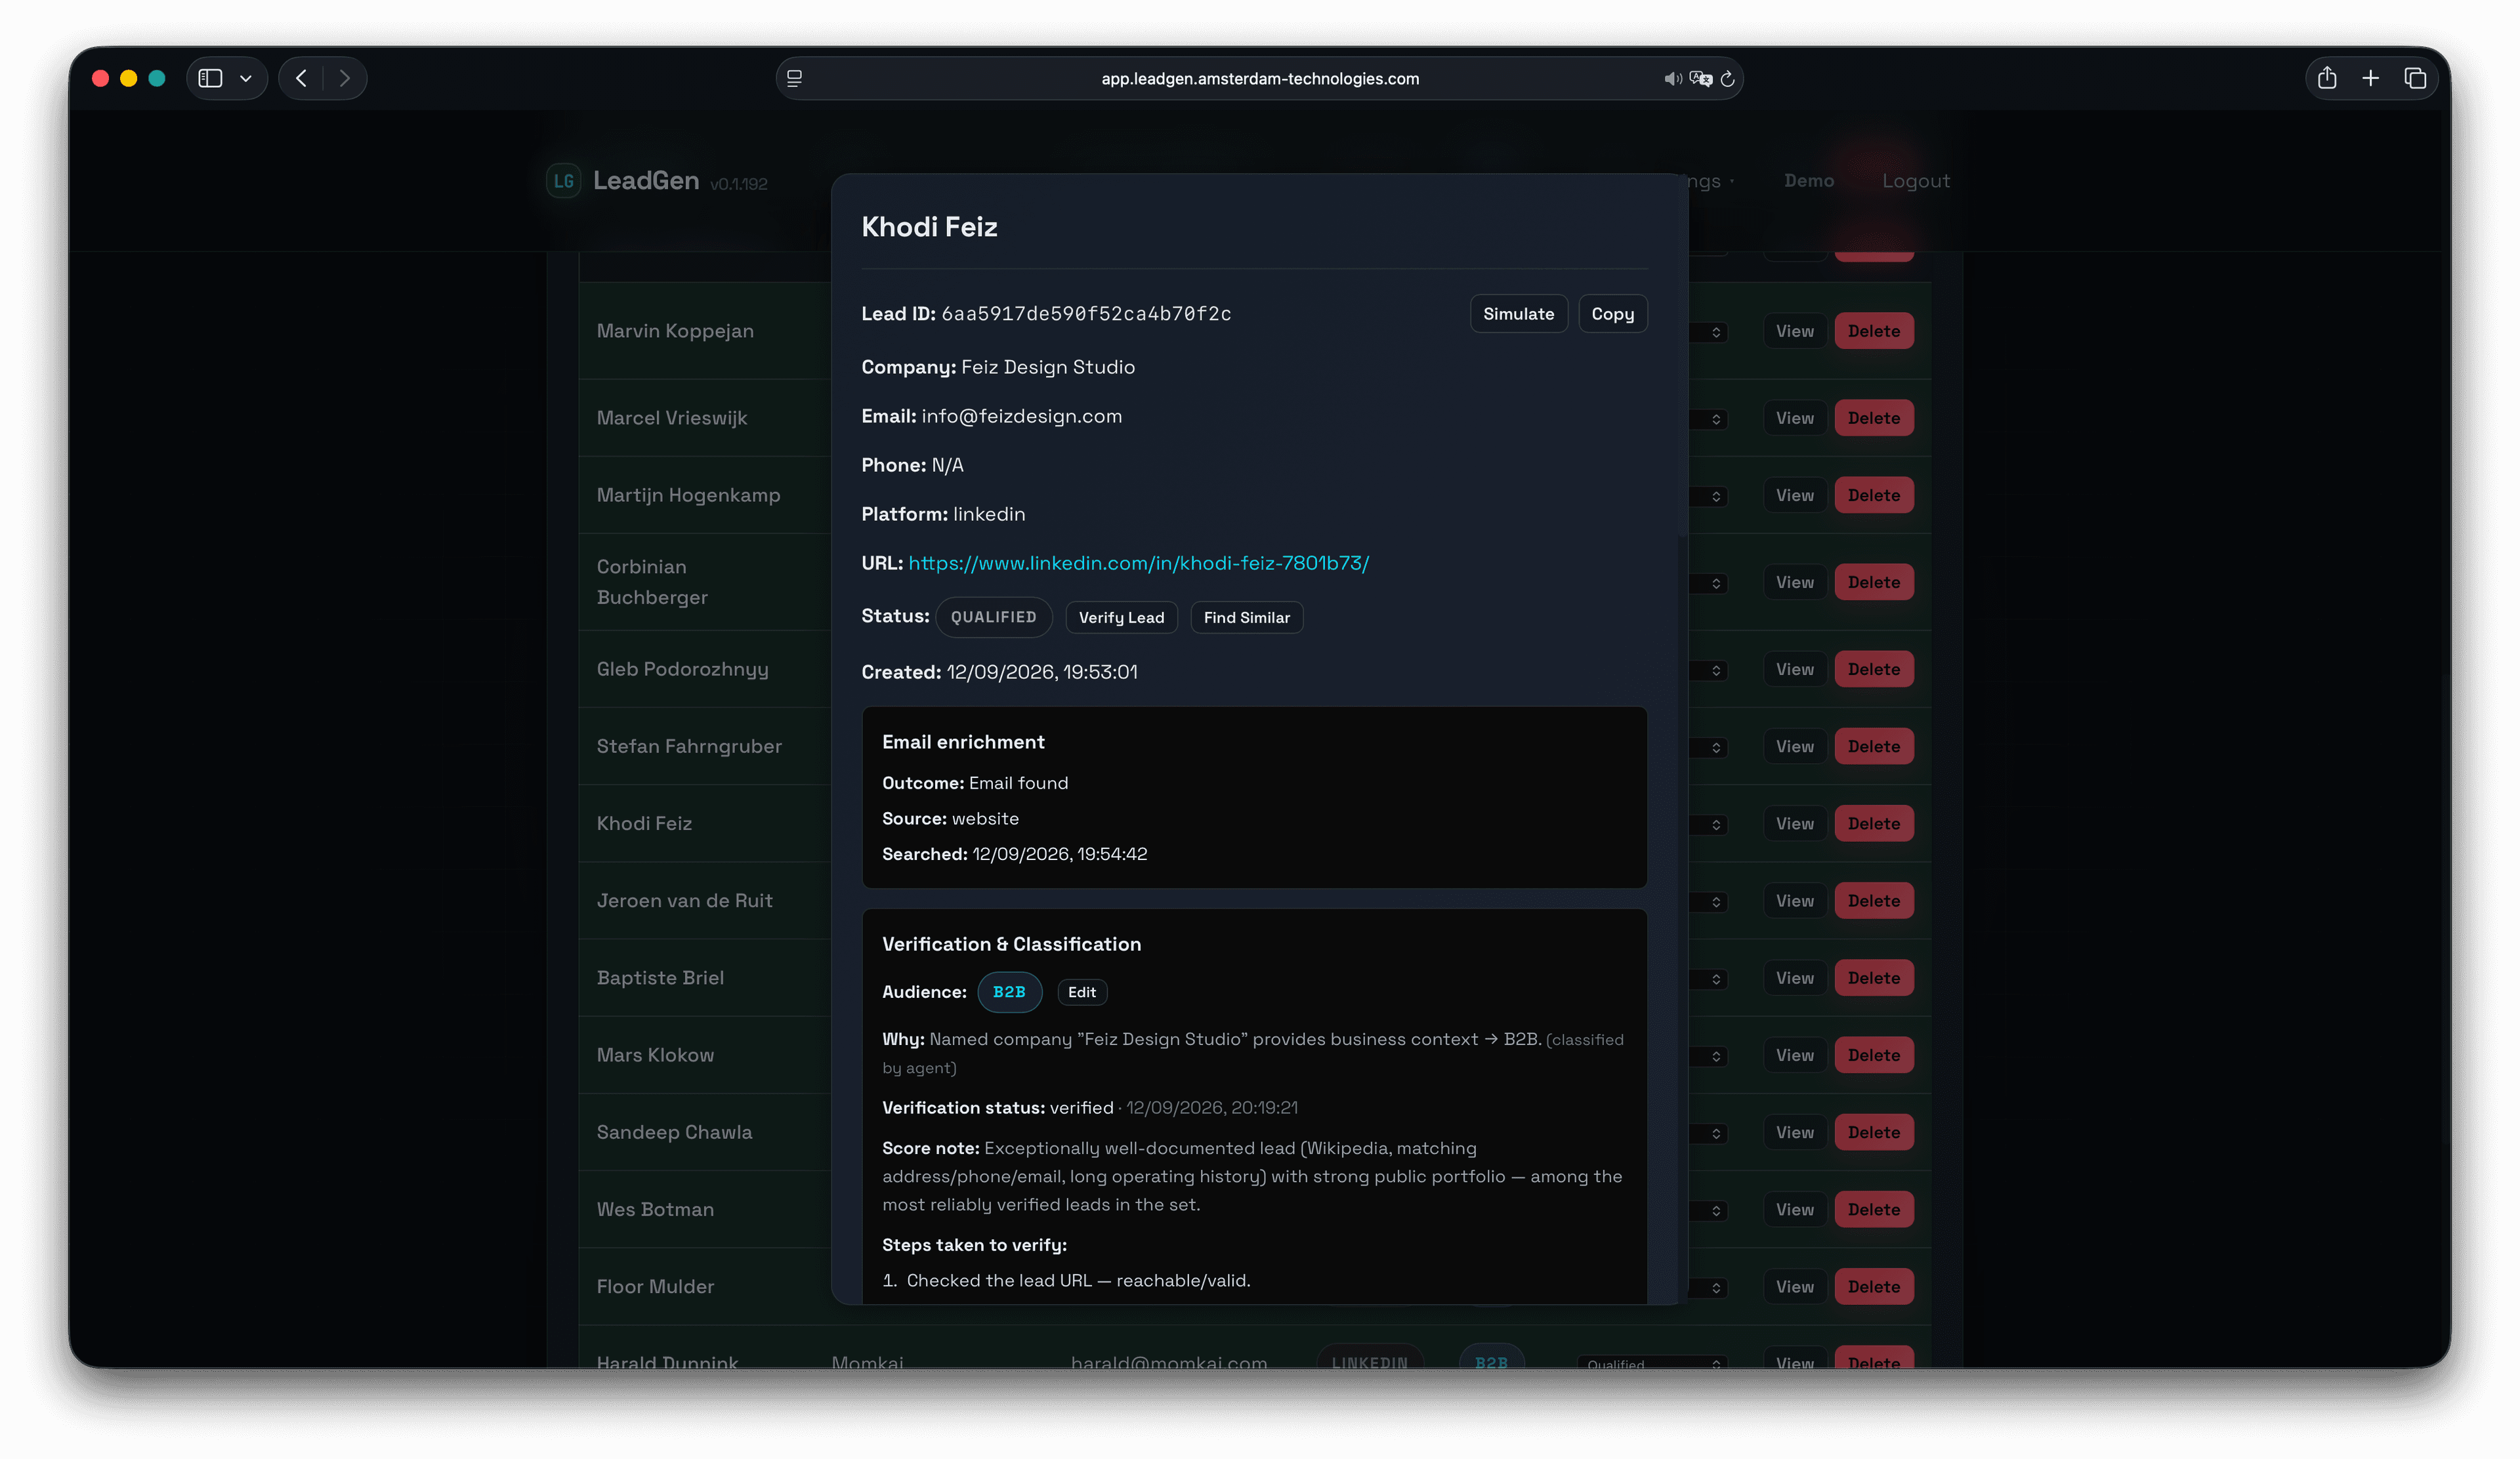This screenshot has height=1459, width=2520.
Task: Delete the Martijn Hogenkamp lead
Action: click(1873, 495)
